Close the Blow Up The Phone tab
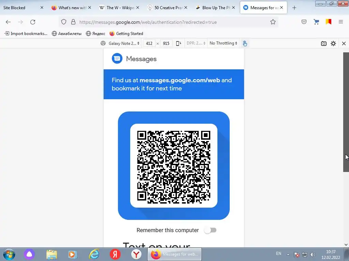The width and height of the screenshot is (349, 261). coord(233,7)
